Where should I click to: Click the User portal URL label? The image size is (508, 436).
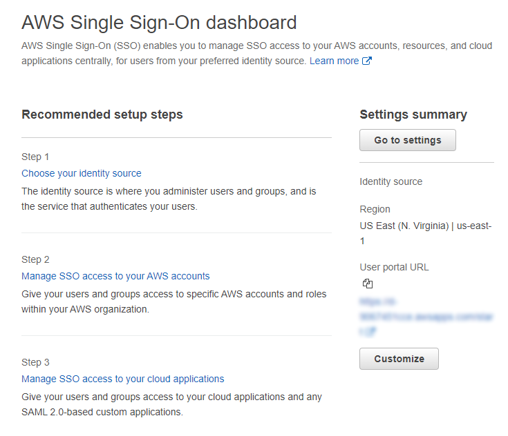(394, 267)
